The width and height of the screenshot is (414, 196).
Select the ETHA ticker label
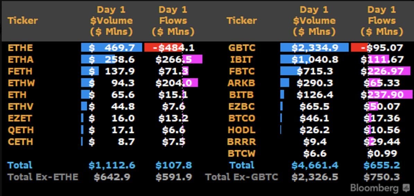pos(20,59)
